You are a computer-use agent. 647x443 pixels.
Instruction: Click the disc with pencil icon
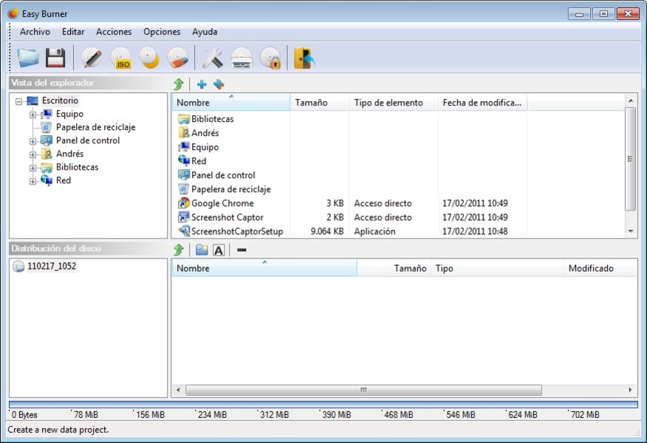point(92,58)
